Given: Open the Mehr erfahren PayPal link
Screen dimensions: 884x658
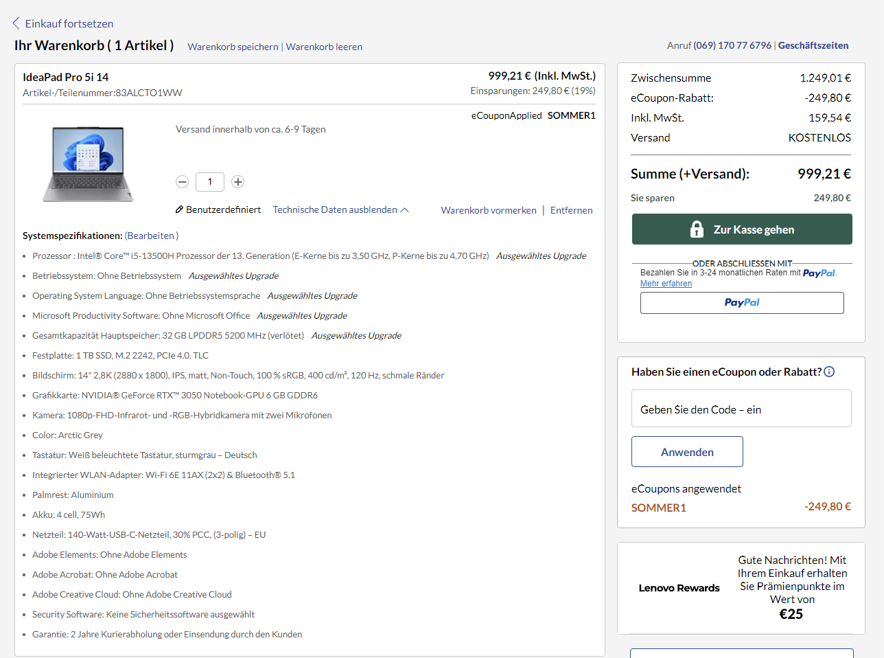Looking at the screenshot, I should point(666,284).
